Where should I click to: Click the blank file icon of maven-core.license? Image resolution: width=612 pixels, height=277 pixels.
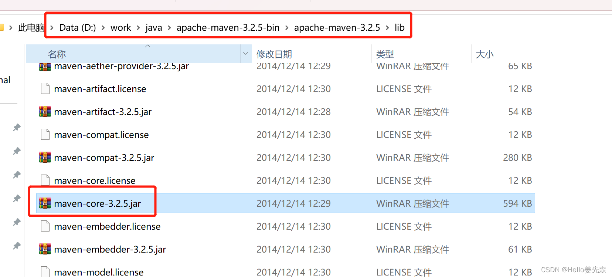tap(45, 180)
